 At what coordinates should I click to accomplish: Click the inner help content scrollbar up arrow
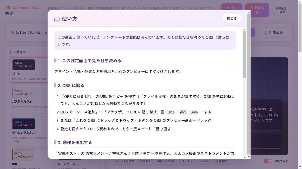click(244, 29)
